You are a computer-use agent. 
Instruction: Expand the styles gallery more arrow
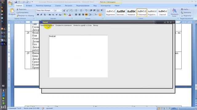coord(169,15)
